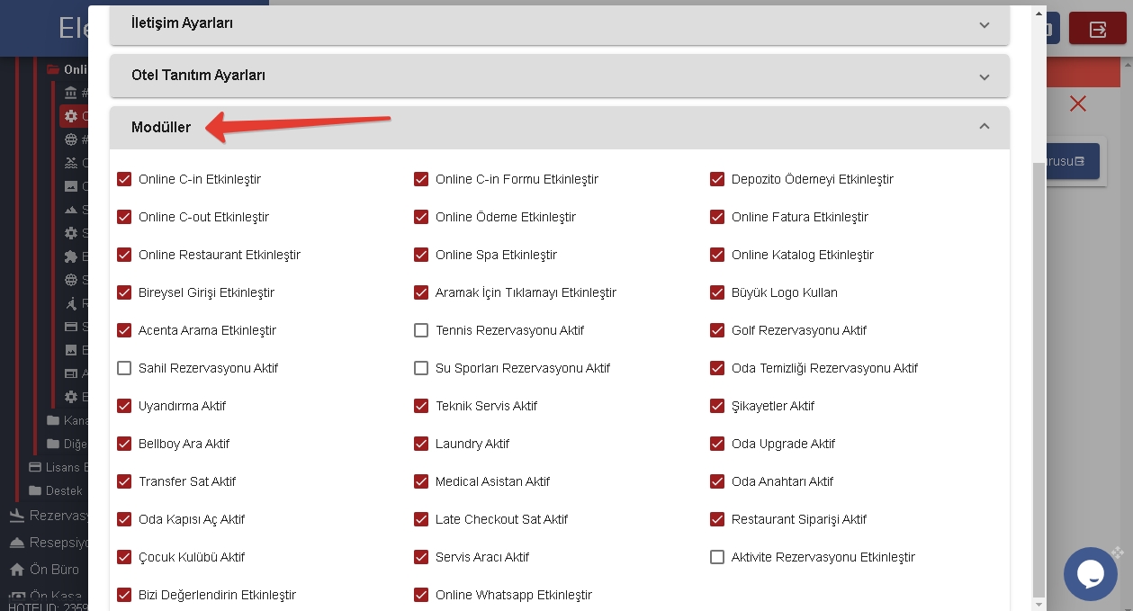1133x611 pixels.
Task: Open the Destek folder item
Action: coord(63,490)
